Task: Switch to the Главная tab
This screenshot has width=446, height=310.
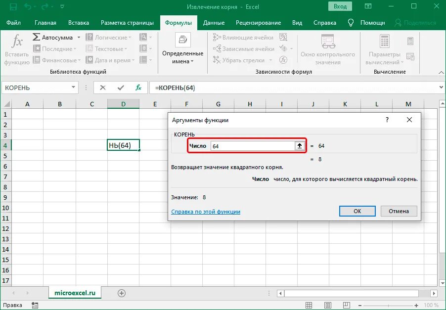Action: tap(45, 23)
